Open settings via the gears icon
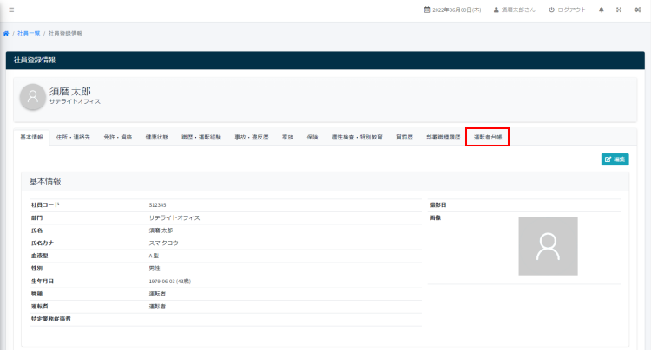 click(637, 10)
